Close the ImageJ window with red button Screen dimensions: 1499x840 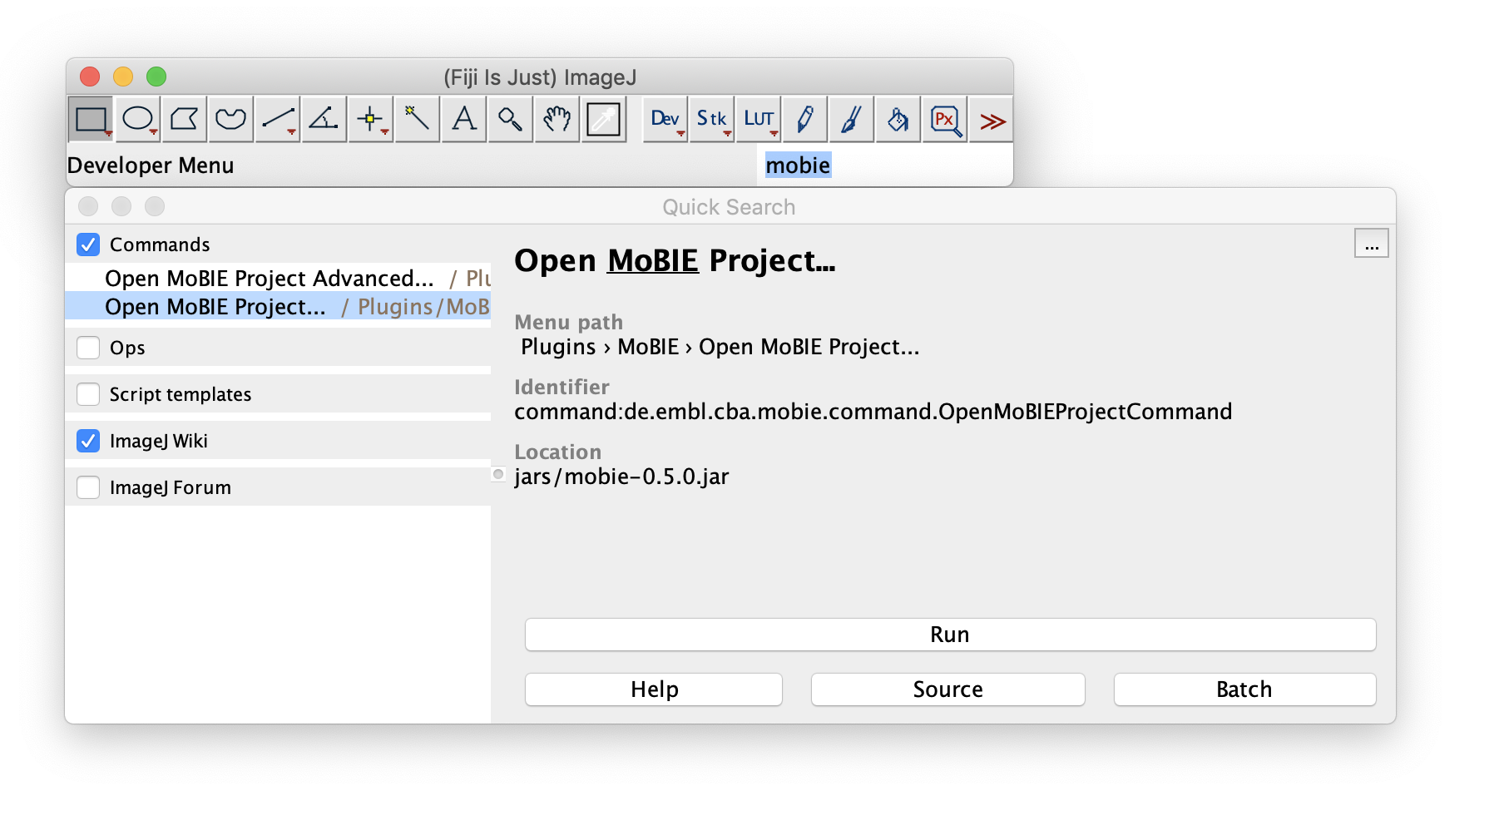coord(90,77)
